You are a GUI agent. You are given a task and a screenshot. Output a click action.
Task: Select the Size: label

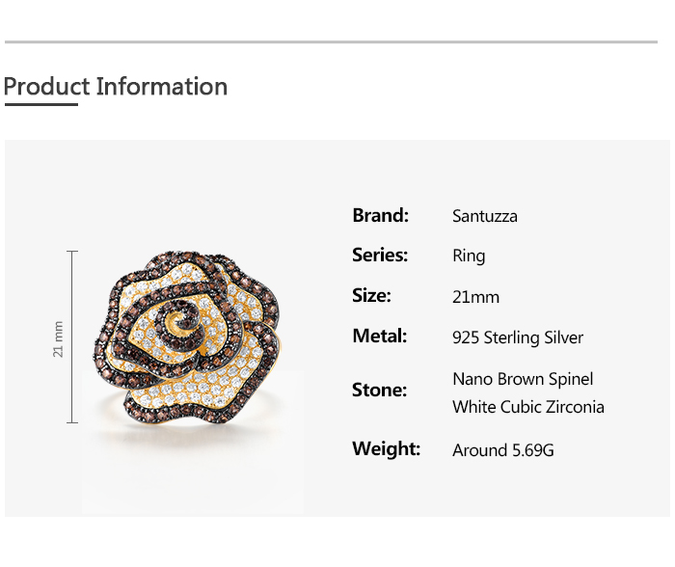point(371,296)
